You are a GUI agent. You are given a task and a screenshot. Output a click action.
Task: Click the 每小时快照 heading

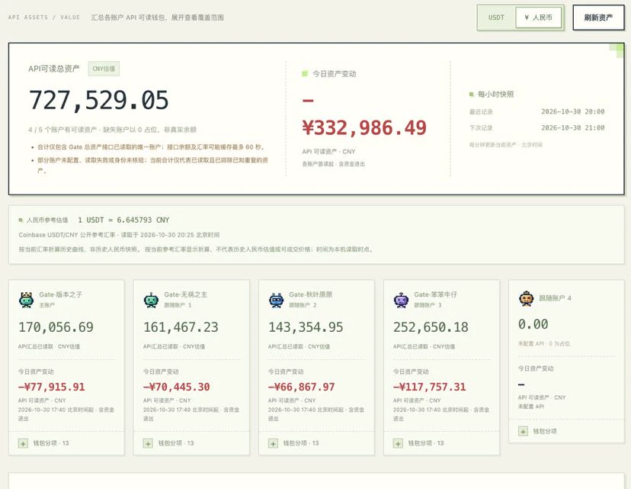click(496, 95)
